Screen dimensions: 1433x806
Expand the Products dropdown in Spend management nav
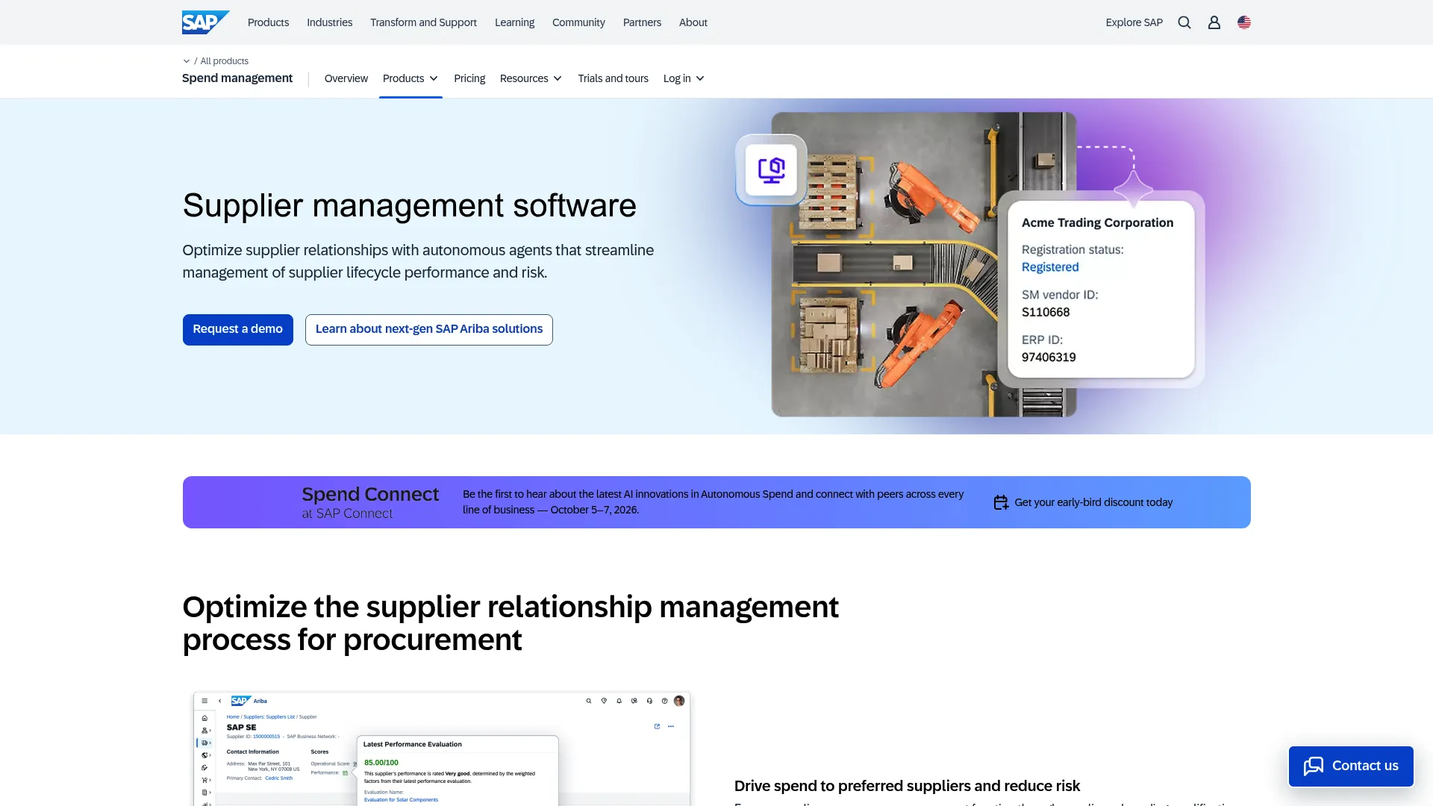click(410, 78)
